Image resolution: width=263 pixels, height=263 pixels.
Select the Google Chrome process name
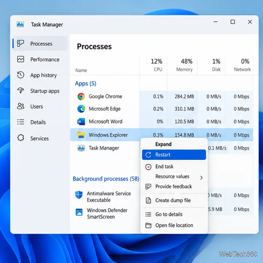[x=105, y=97]
